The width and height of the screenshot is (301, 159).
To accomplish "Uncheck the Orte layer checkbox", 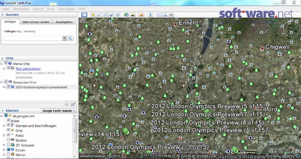I will click(x=8, y=130).
